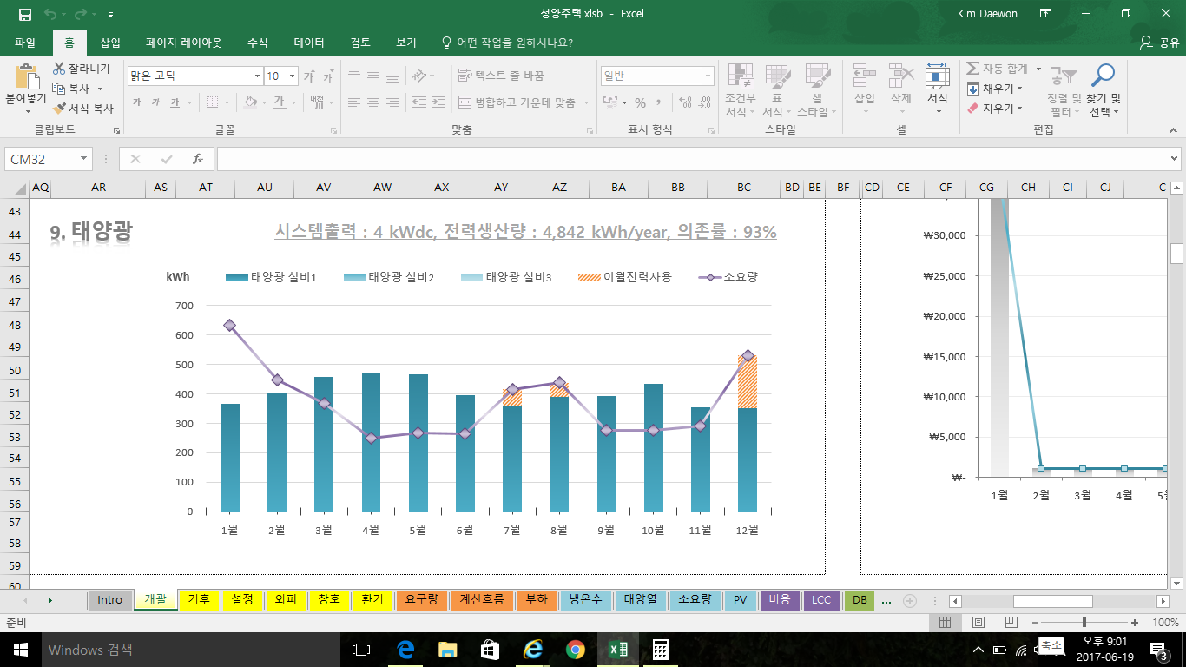Open the font name dropdown (맑은 고딕)
1186x667 pixels.
coord(257,76)
